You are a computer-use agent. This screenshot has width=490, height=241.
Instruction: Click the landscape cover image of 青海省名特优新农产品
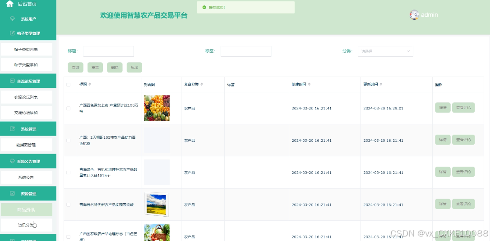coord(157,205)
